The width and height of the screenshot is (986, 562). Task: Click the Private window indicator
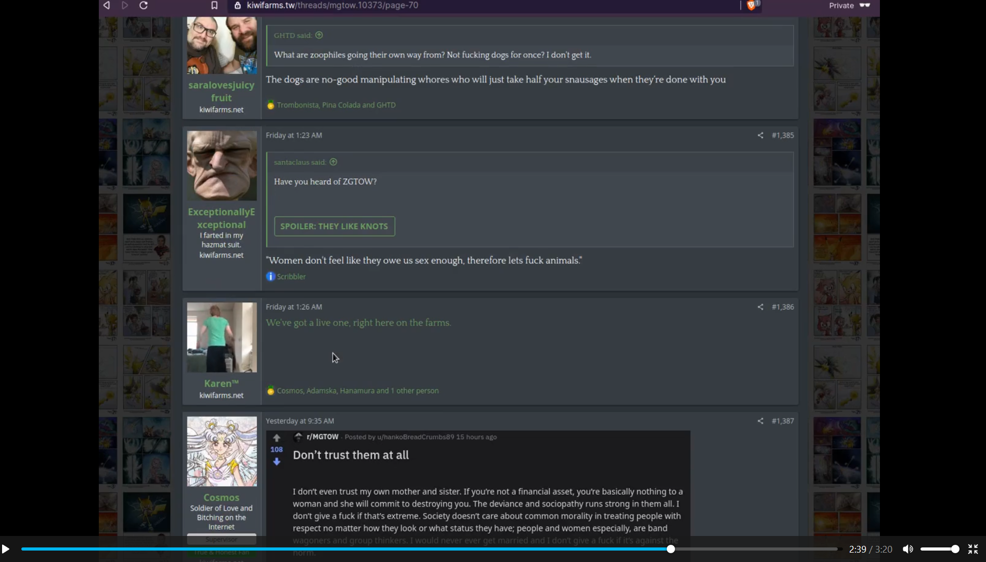coord(849,5)
